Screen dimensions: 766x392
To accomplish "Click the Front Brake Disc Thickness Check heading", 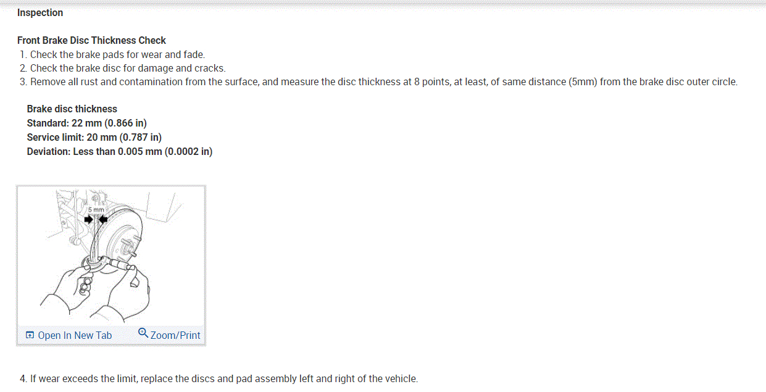I will pyautogui.click(x=91, y=40).
